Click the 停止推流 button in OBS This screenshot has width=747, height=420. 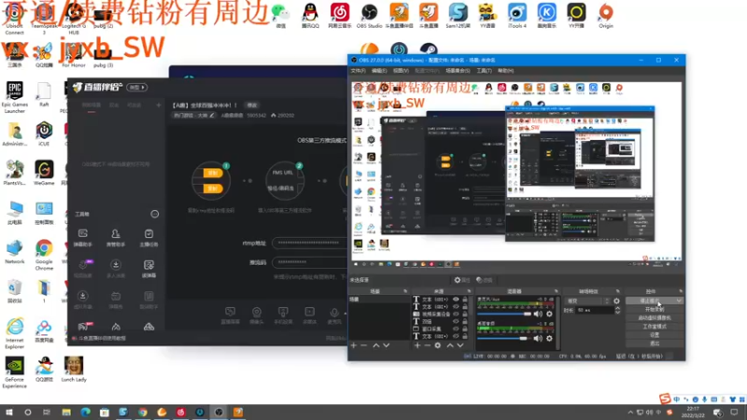pos(650,301)
